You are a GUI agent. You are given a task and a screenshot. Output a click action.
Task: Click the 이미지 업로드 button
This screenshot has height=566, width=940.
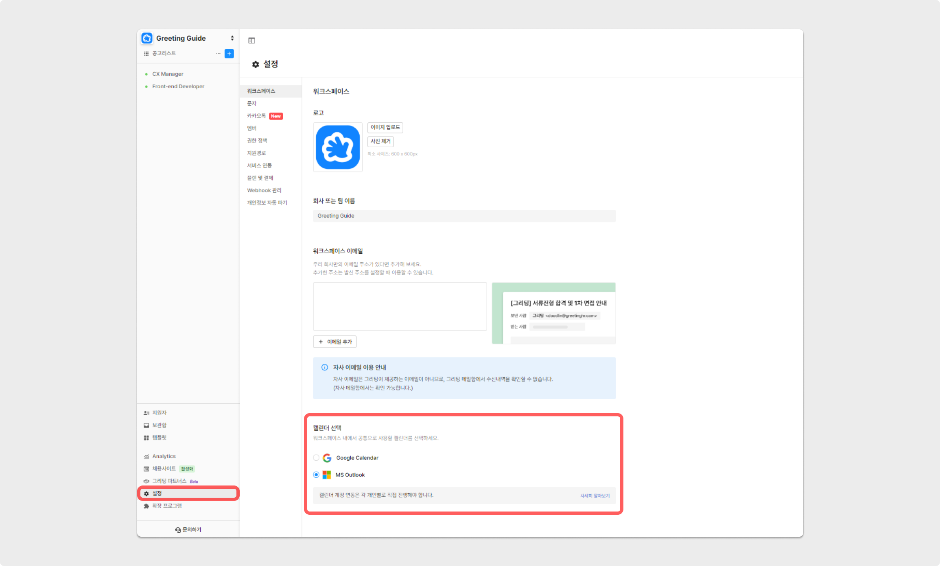tap(385, 128)
